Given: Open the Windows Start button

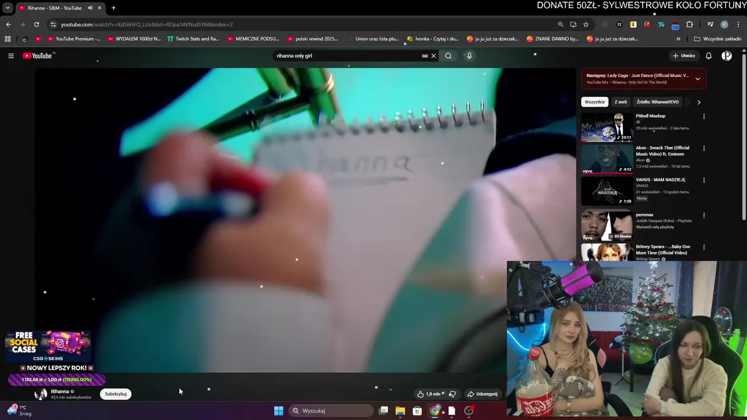Looking at the screenshot, I should [279, 411].
